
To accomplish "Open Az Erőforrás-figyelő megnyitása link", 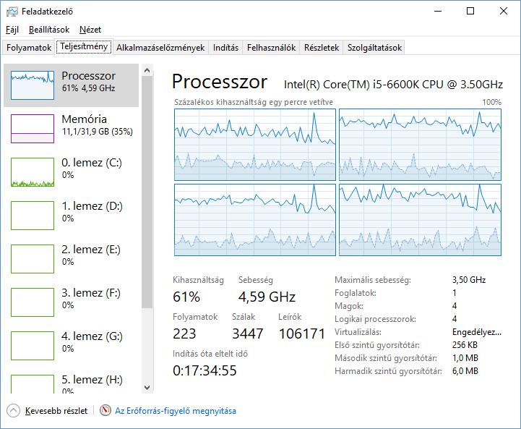I will point(176,411).
